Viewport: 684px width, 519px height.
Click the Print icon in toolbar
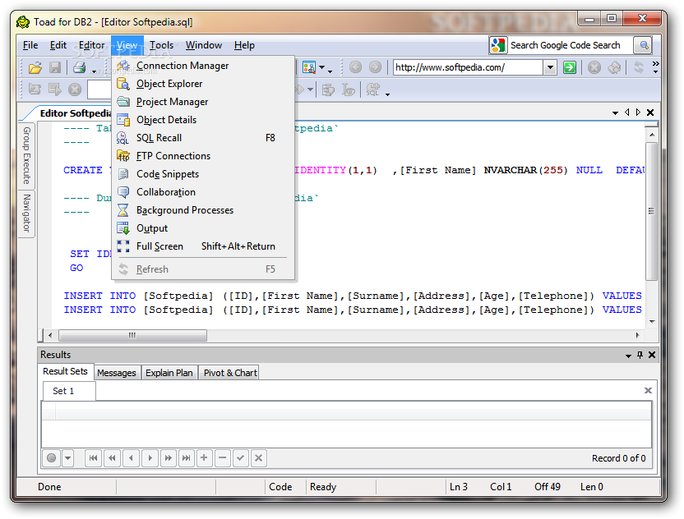(80, 67)
